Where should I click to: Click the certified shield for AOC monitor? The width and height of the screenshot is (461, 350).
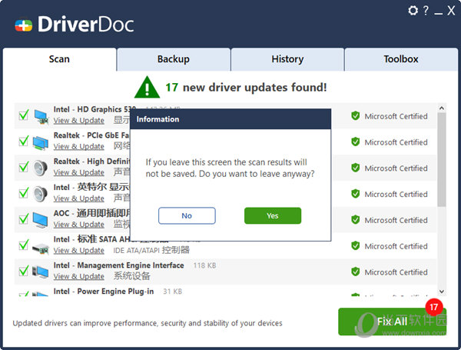pos(356,219)
